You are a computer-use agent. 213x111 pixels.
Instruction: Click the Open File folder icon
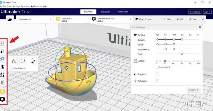[10, 19]
